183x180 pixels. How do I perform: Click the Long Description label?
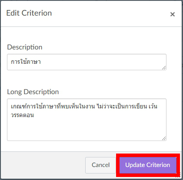[x=33, y=92]
